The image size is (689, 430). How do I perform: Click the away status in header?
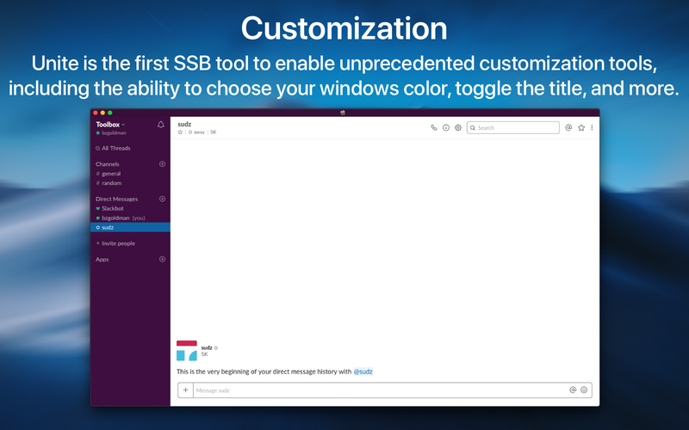[197, 132]
